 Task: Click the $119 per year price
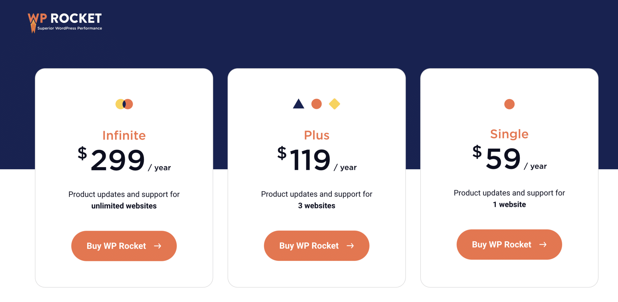tap(310, 159)
